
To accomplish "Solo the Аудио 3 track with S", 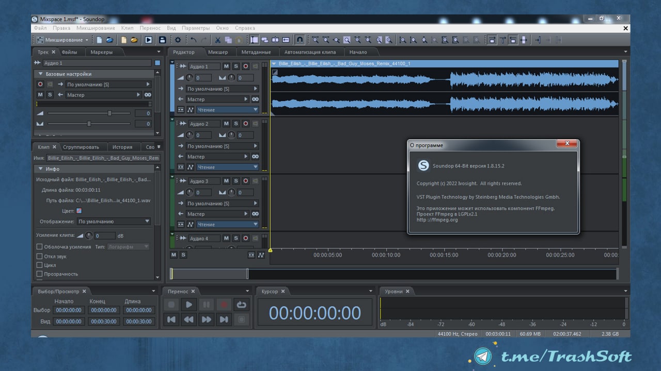I will coord(236,181).
